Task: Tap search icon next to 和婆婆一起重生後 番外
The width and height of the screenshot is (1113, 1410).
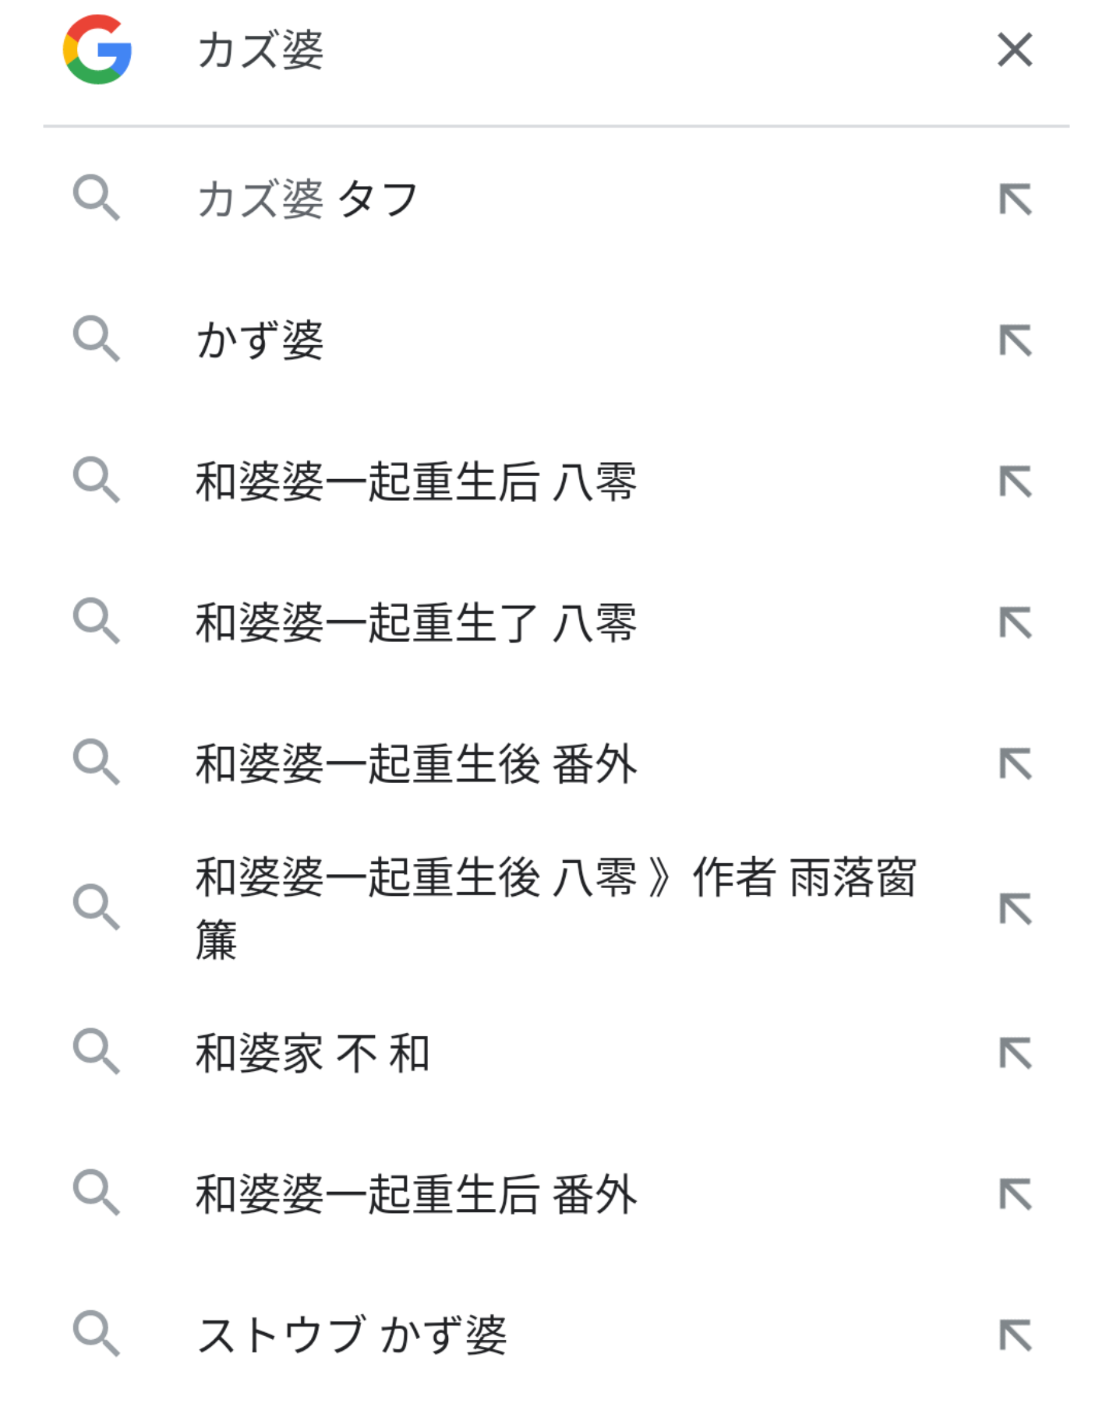Action: [97, 762]
